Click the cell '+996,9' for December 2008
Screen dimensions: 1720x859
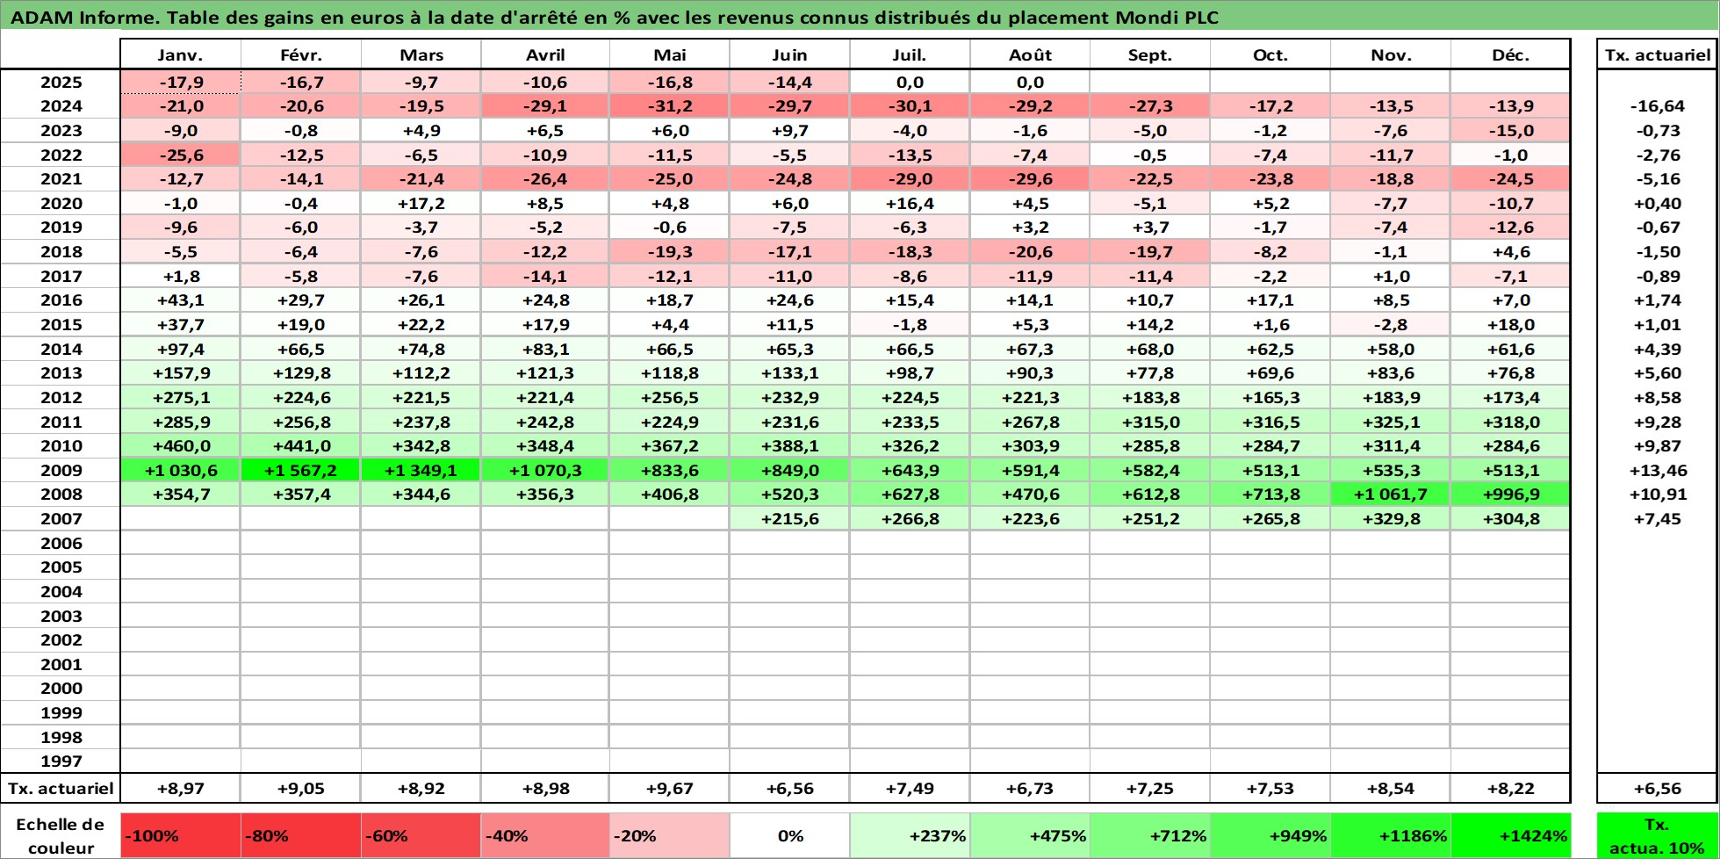click(1510, 494)
